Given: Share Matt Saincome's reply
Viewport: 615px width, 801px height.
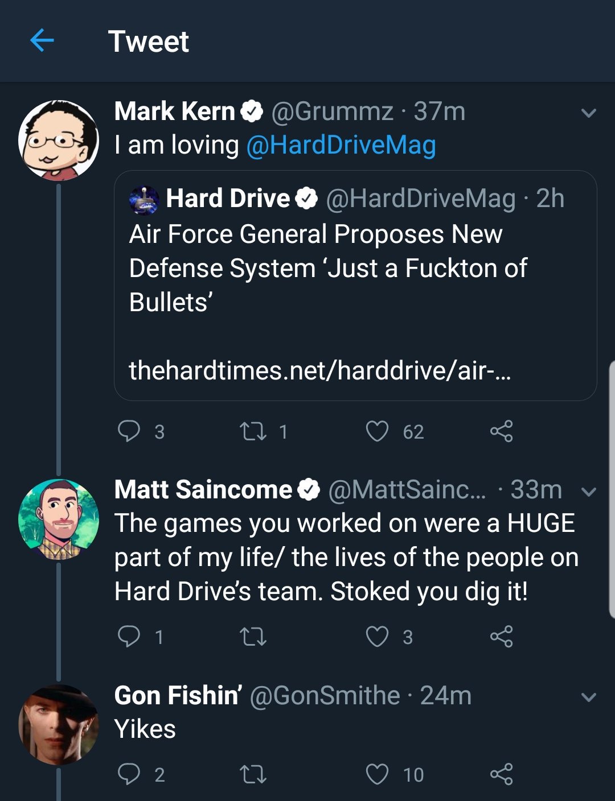Looking at the screenshot, I should click(x=501, y=636).
